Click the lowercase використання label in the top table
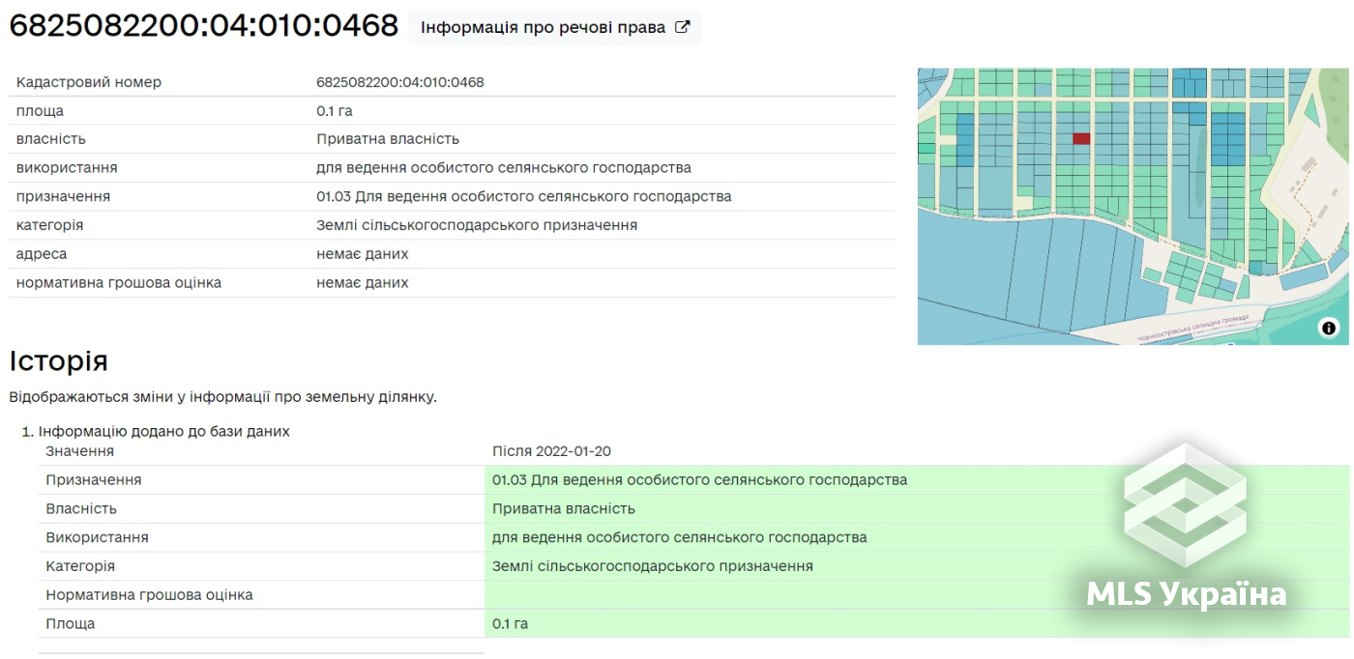The width and height of the screenshot is (1354, 659). click(67, 168)
